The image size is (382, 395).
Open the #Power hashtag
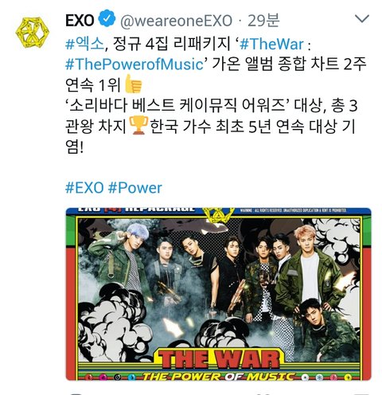pos(135,188)
